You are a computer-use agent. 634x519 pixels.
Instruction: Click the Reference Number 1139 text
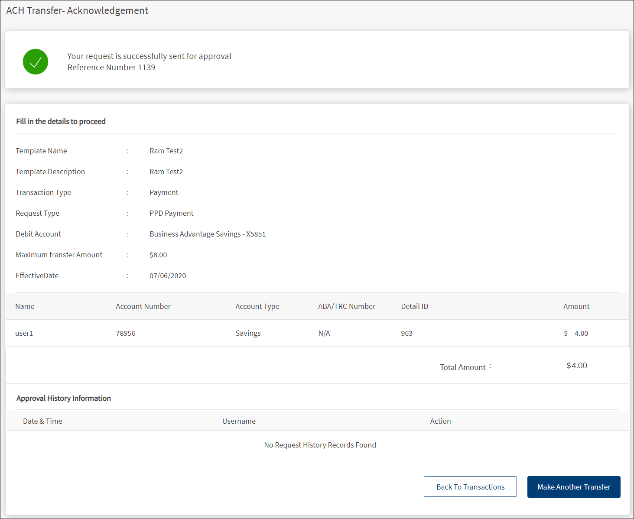111,67
